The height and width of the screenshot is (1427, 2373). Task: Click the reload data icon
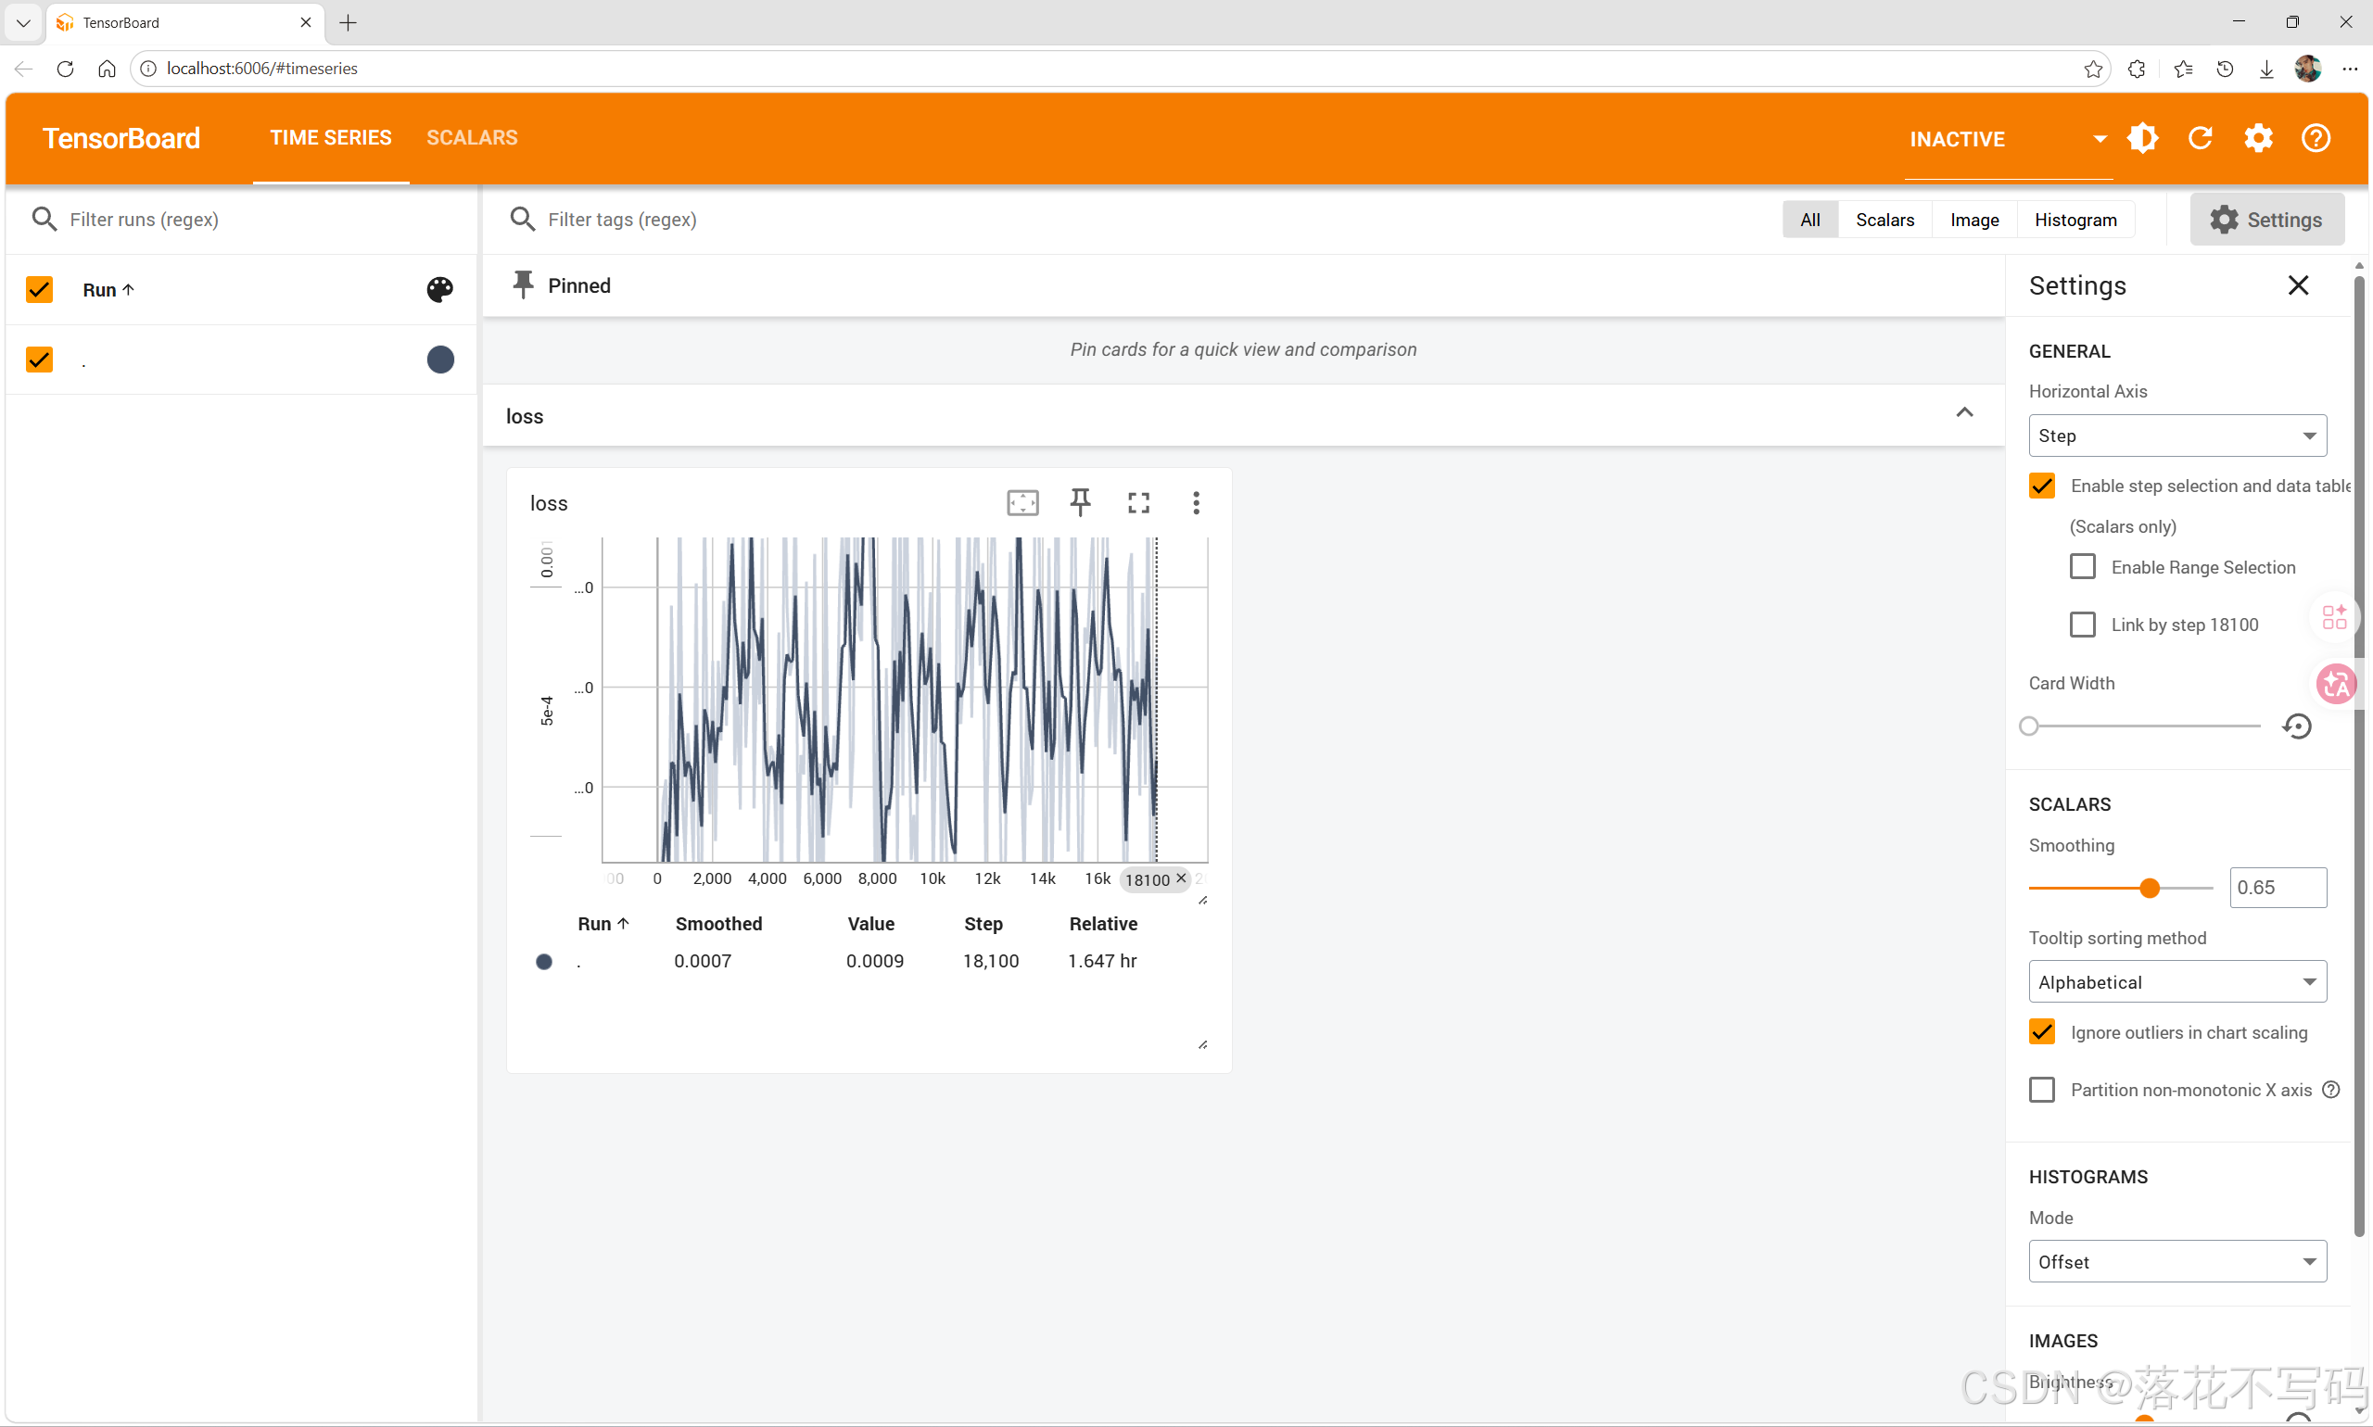click(2200, 137)
